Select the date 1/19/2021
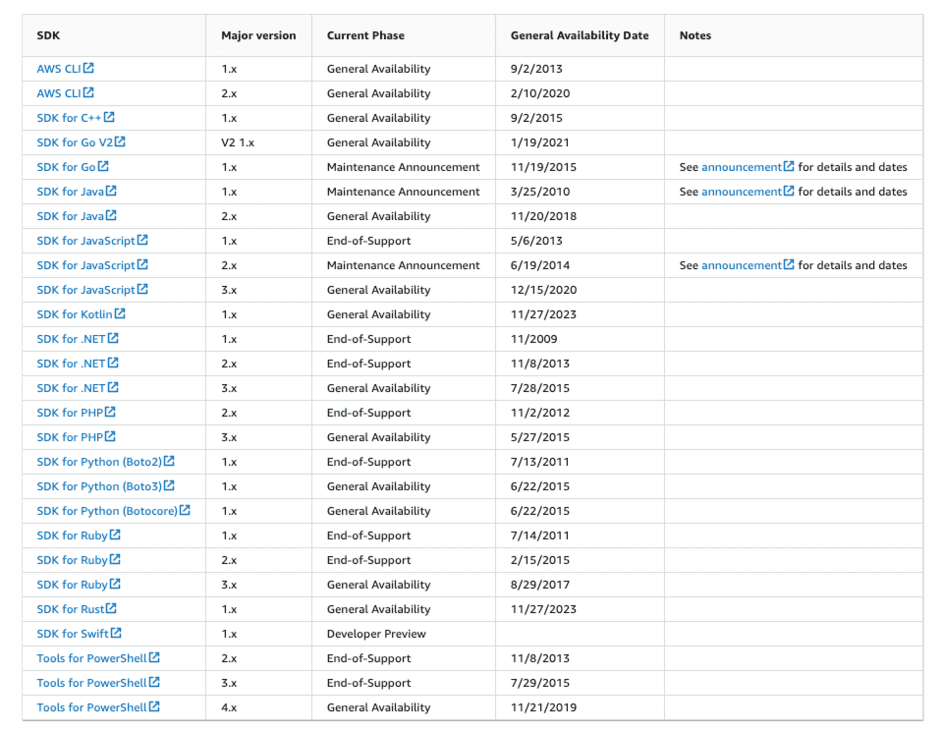 click(540, 142)
